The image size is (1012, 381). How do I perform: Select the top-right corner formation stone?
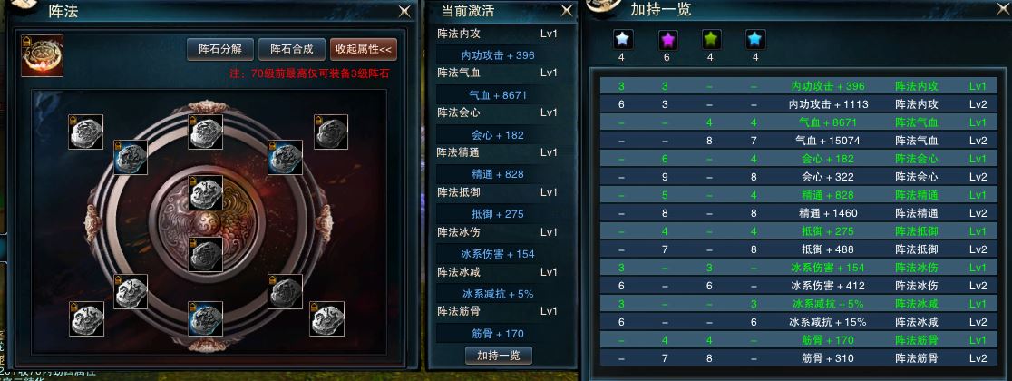click(x=331, y=132)
